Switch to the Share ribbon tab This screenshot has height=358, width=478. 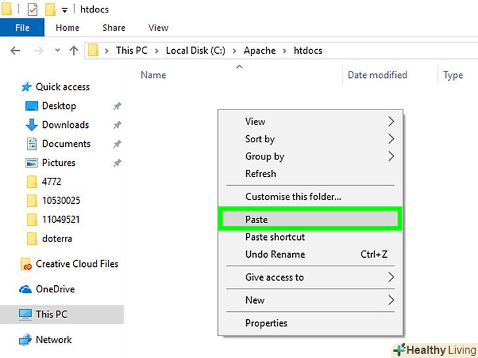coord(114,28)
